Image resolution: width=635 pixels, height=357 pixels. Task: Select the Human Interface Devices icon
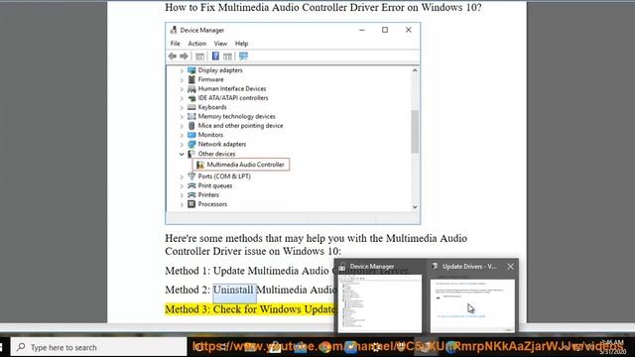(191, 88)
